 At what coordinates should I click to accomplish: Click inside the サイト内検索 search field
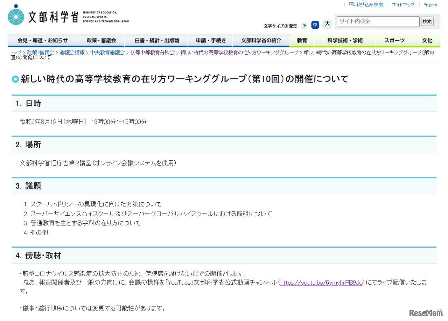point(378,21)
